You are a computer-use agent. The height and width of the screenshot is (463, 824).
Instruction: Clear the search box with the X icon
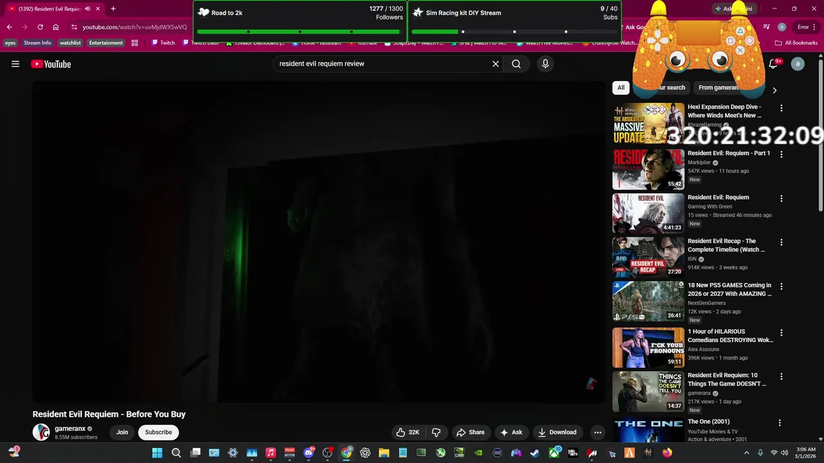coord(496,64)
